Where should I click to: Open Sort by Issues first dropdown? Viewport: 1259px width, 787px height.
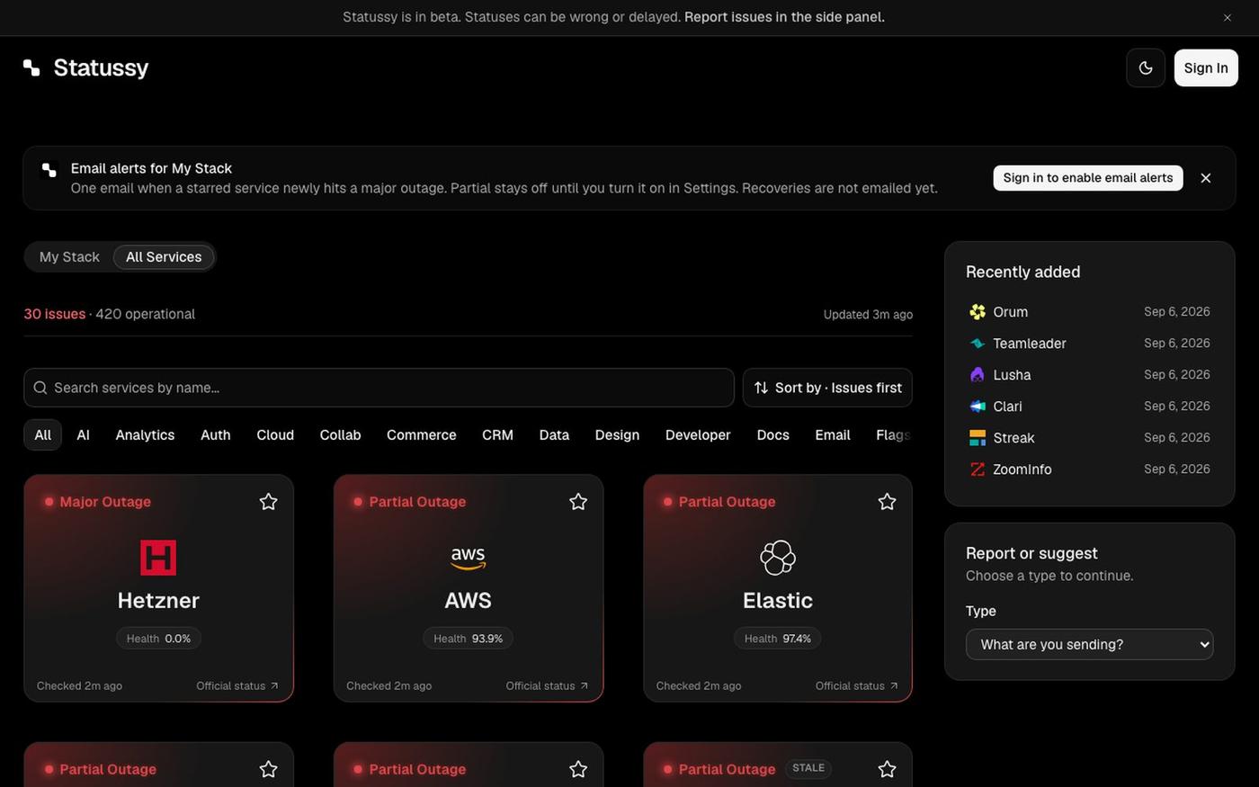click(x=827, y=388)
